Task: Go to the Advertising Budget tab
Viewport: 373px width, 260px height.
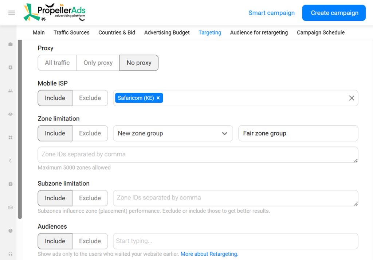Action: (167, 32)
